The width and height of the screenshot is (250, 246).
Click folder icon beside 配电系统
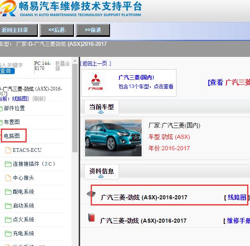pos(8,192)
